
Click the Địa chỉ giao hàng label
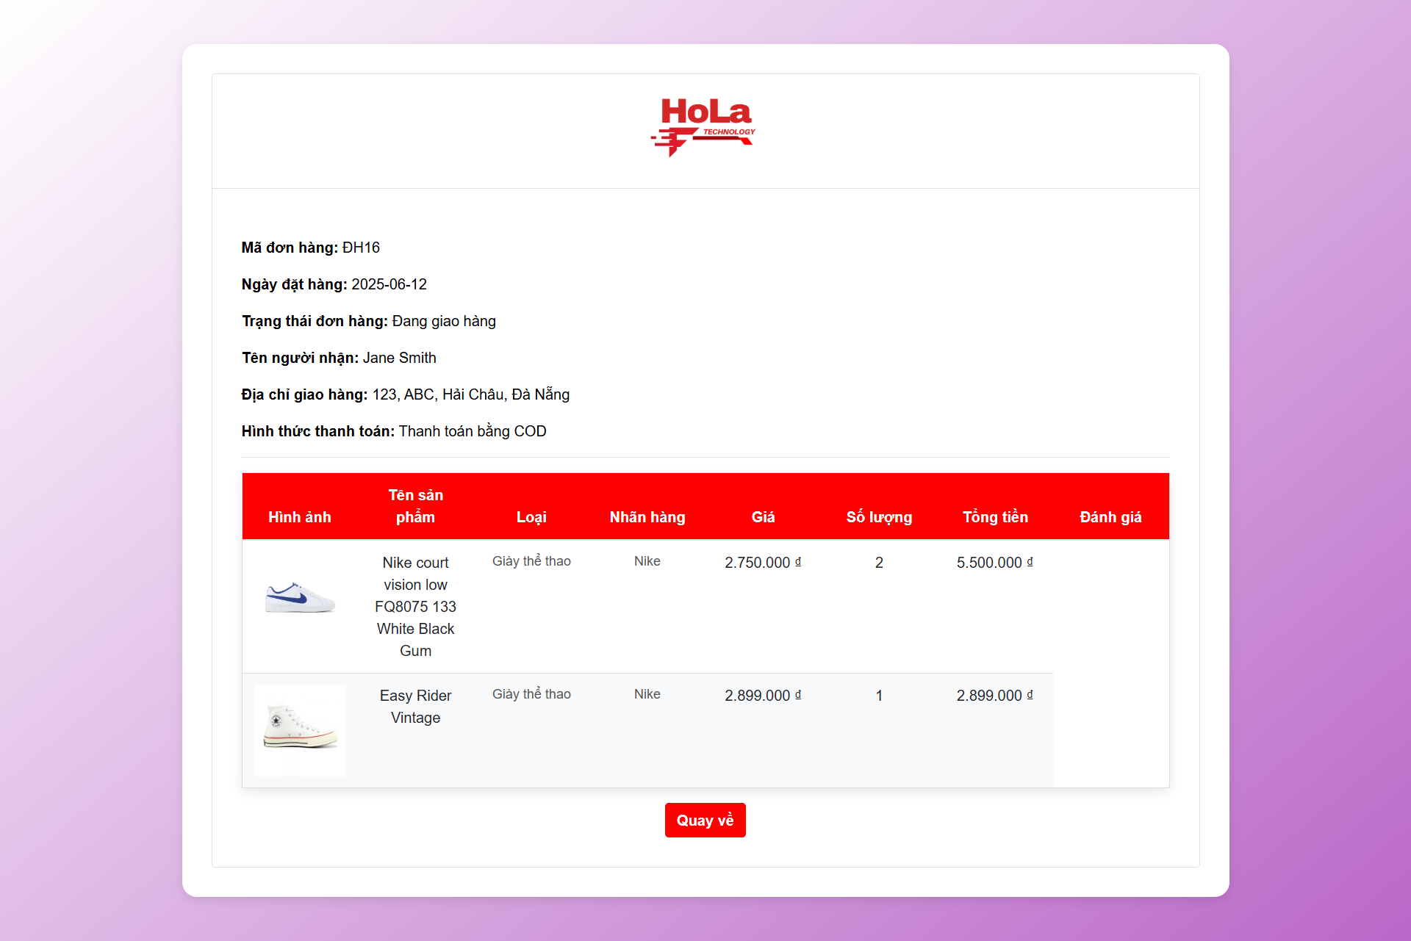pos(304,394)
